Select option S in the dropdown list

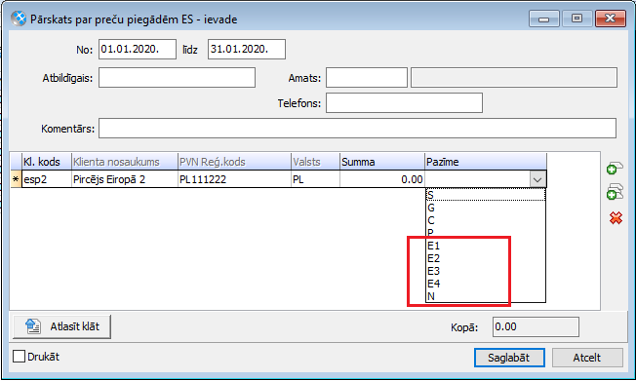(x=486, y=195)
